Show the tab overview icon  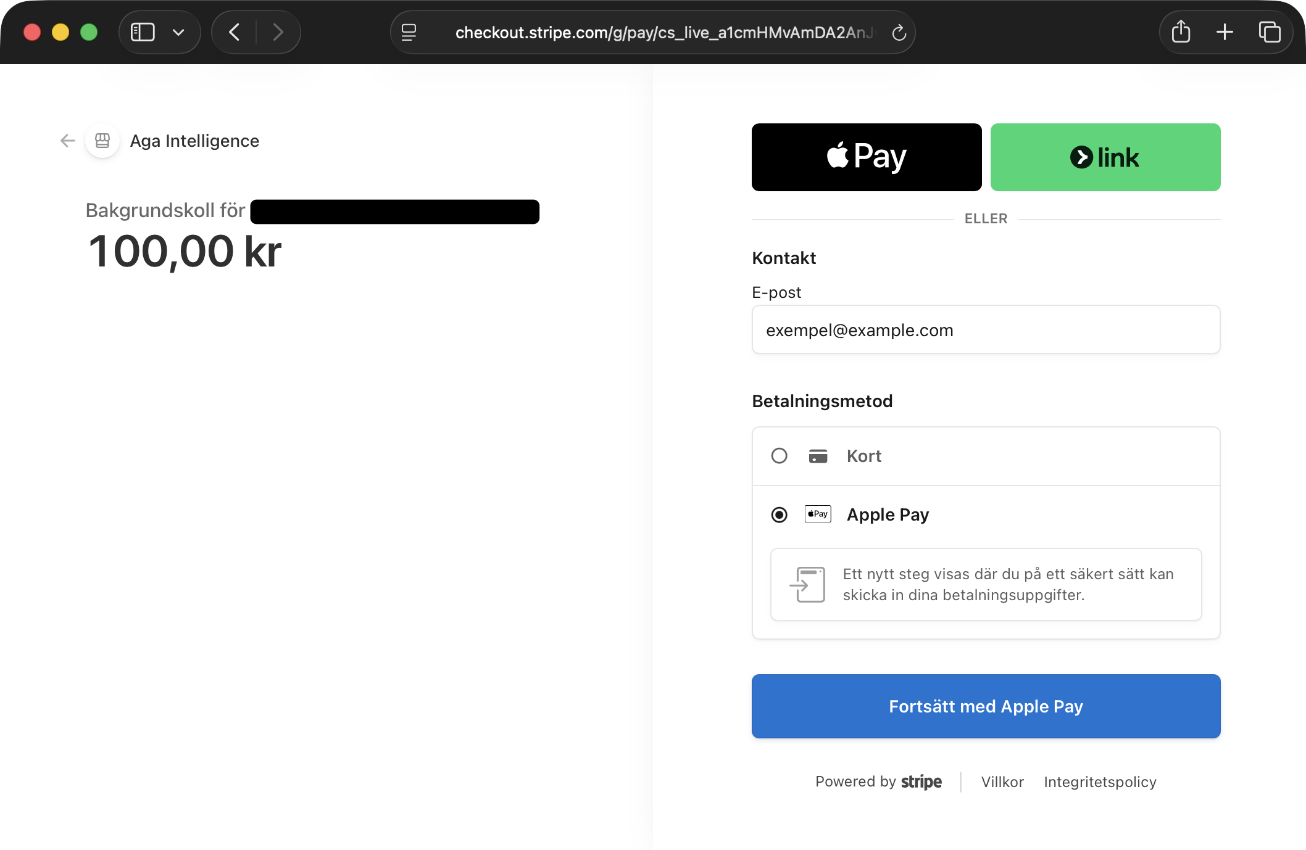(1270, 32)
